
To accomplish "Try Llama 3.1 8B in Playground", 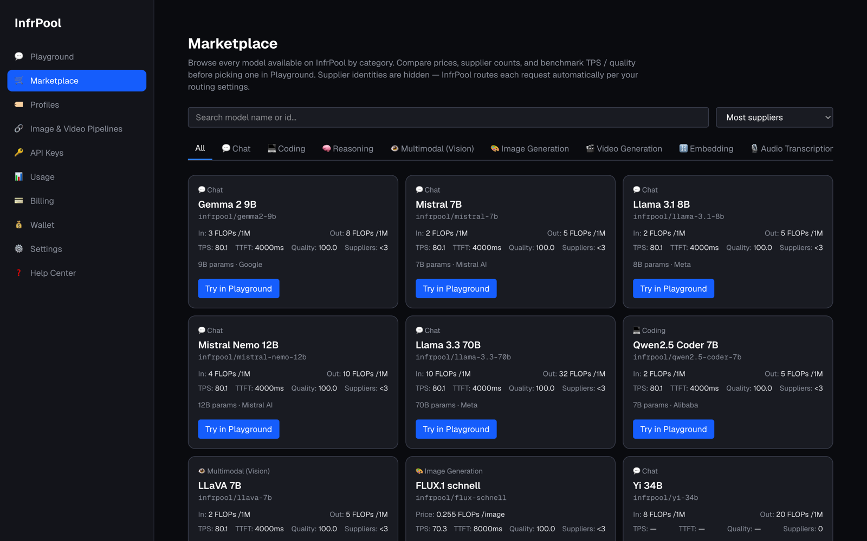I will pyautogui.click(x=674, y=288).
